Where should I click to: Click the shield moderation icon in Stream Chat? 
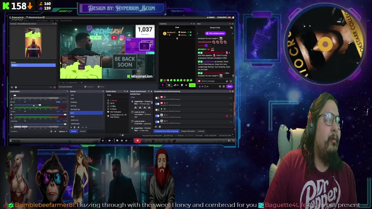pos(220,87)
